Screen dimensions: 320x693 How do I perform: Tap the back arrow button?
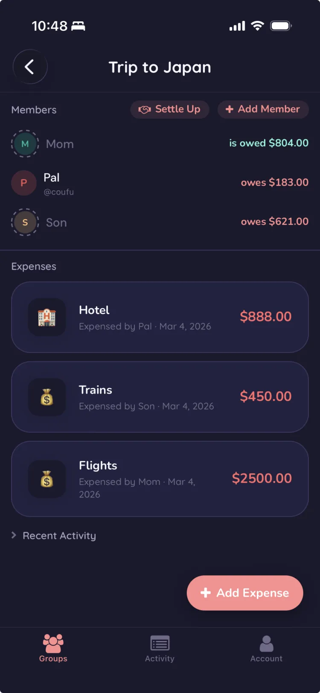[x=29, y=67]
